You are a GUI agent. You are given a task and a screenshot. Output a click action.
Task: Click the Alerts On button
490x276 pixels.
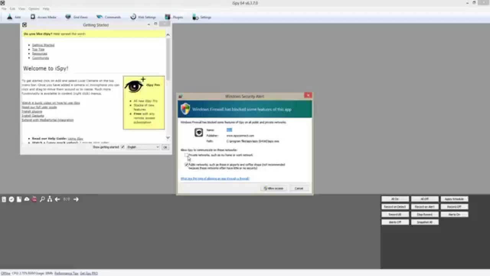(x=454, y=215)
